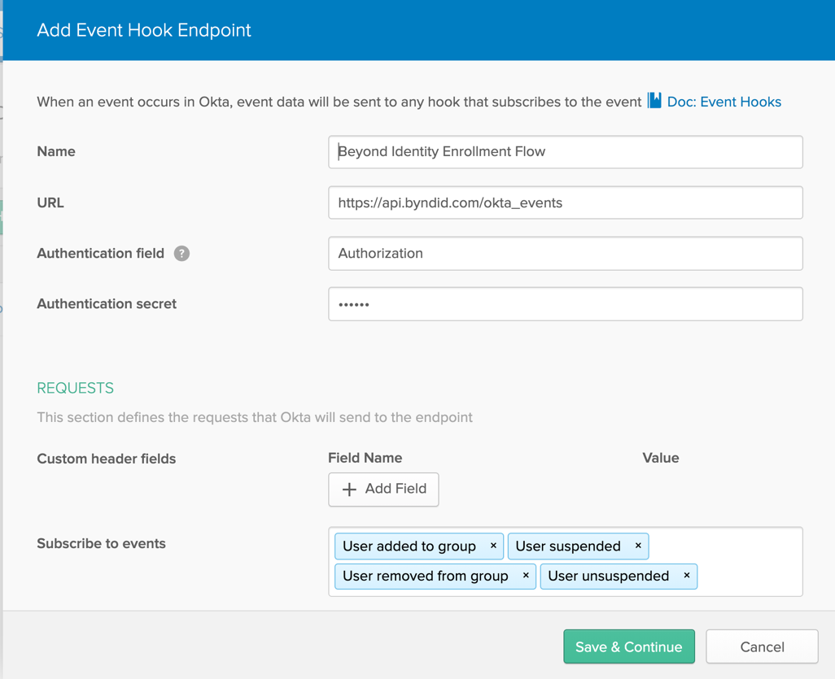Click the "User suspended" tag text
835x679 pixels.
click(x=568, y=546)
